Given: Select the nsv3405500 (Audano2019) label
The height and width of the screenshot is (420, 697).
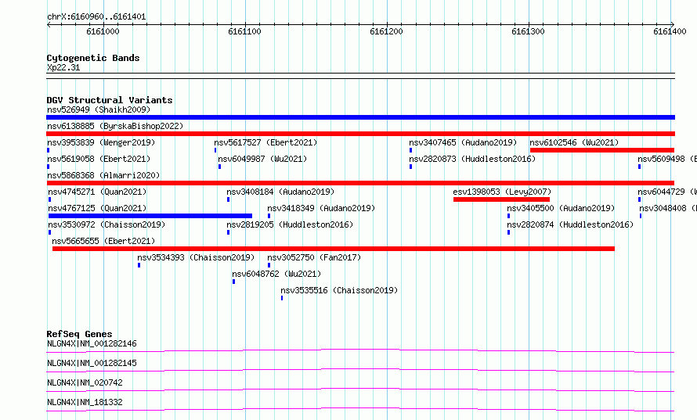Looking at the screenshot, I should point(561,208).
